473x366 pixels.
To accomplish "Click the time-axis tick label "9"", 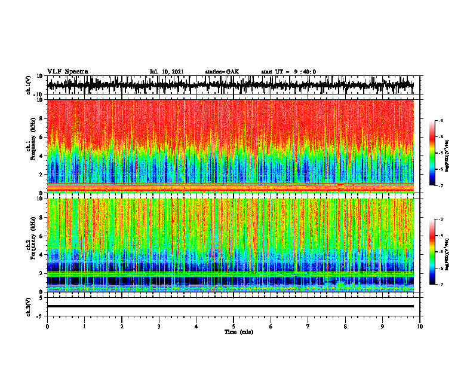I will [382, 327].
